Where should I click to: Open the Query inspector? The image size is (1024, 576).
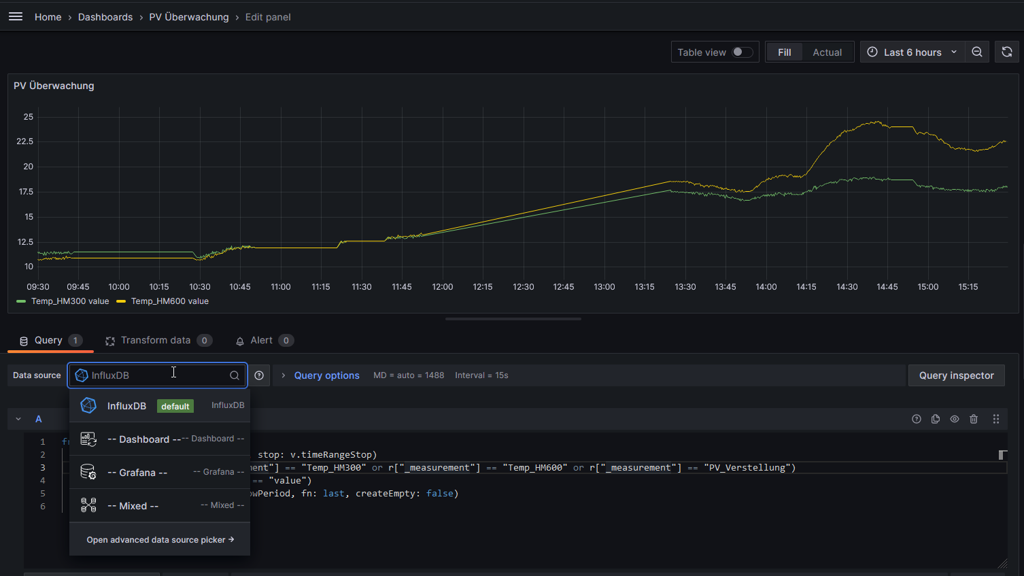coord(956,375)
